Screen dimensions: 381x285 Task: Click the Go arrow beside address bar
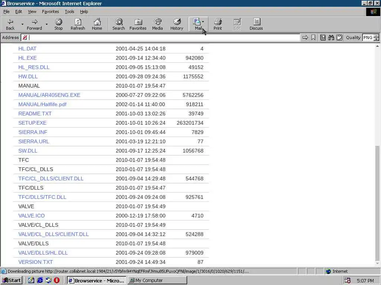point(305,37)
